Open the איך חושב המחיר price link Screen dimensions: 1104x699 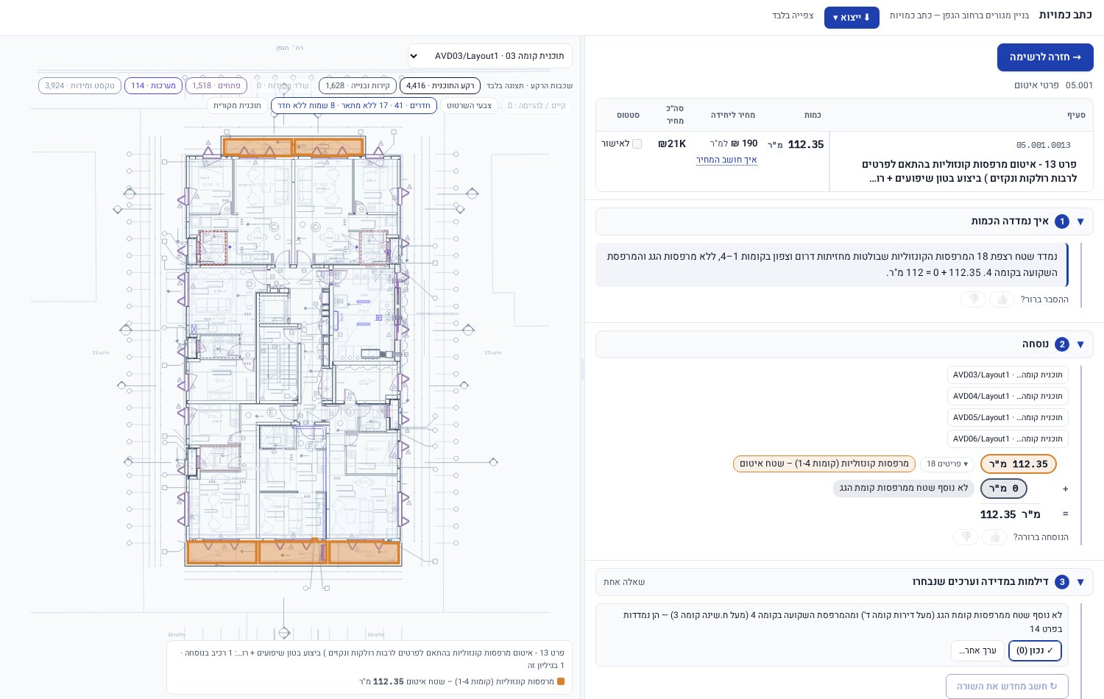click(x=726, y=160)
